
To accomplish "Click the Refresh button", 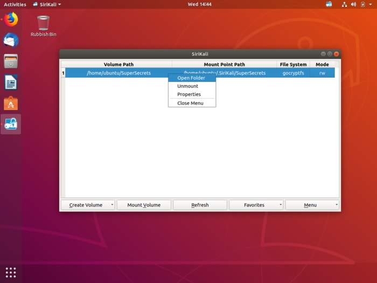I will point(200,205).
